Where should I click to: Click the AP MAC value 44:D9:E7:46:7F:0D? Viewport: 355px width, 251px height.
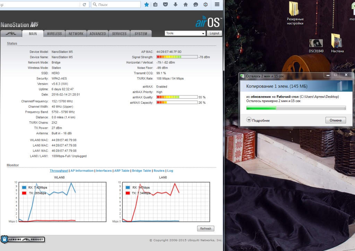[x=169, y=52]
